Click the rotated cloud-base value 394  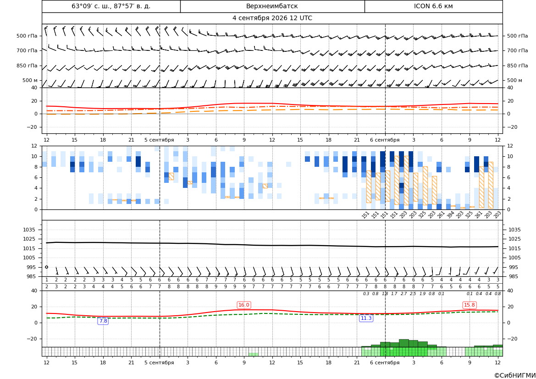[450, 215]
